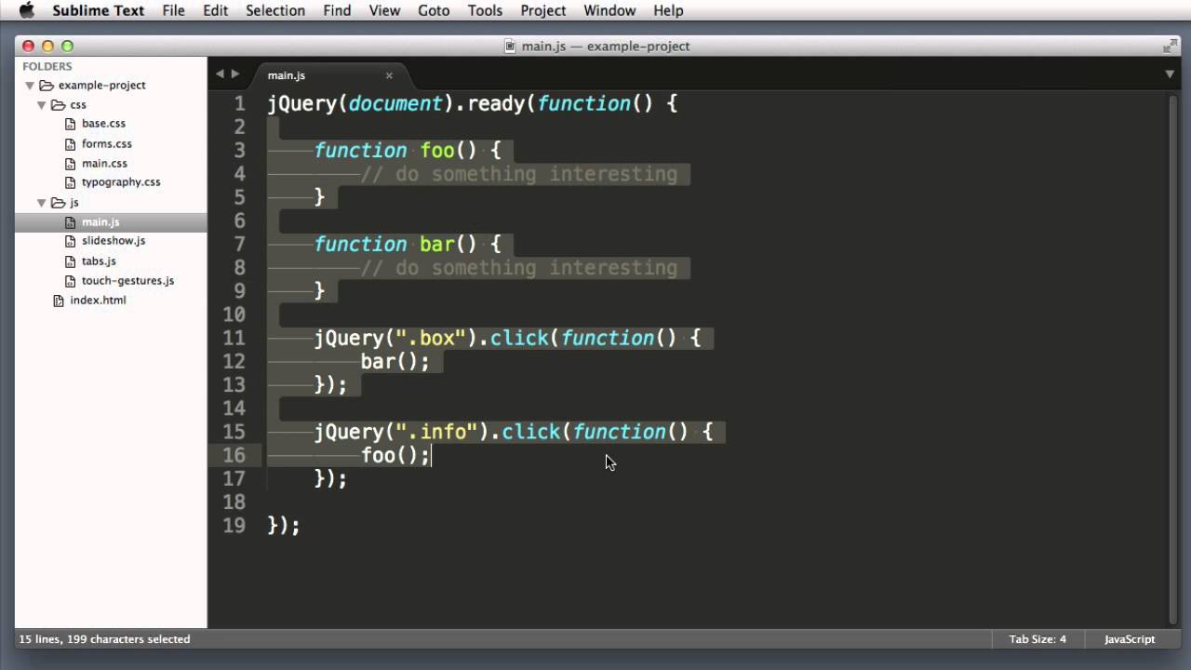Click the jQuery(".info") code line
This screenshot has width=1191, height=670.
coord(514,433)
